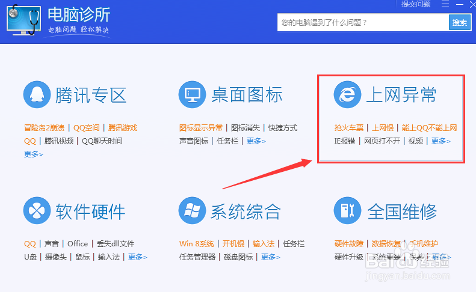This screenshot has width=476, height=292.
Task: Select the IE报错 link
Action: [345, 141]
